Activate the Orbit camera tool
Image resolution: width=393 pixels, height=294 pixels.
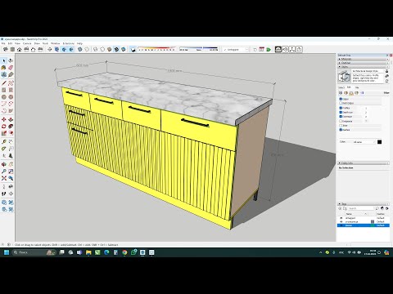click(4, 164)
